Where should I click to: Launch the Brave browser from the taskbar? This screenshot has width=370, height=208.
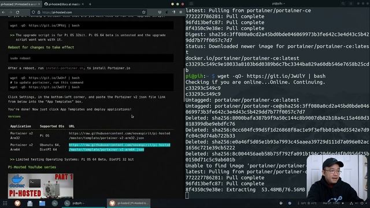[17, 203]
